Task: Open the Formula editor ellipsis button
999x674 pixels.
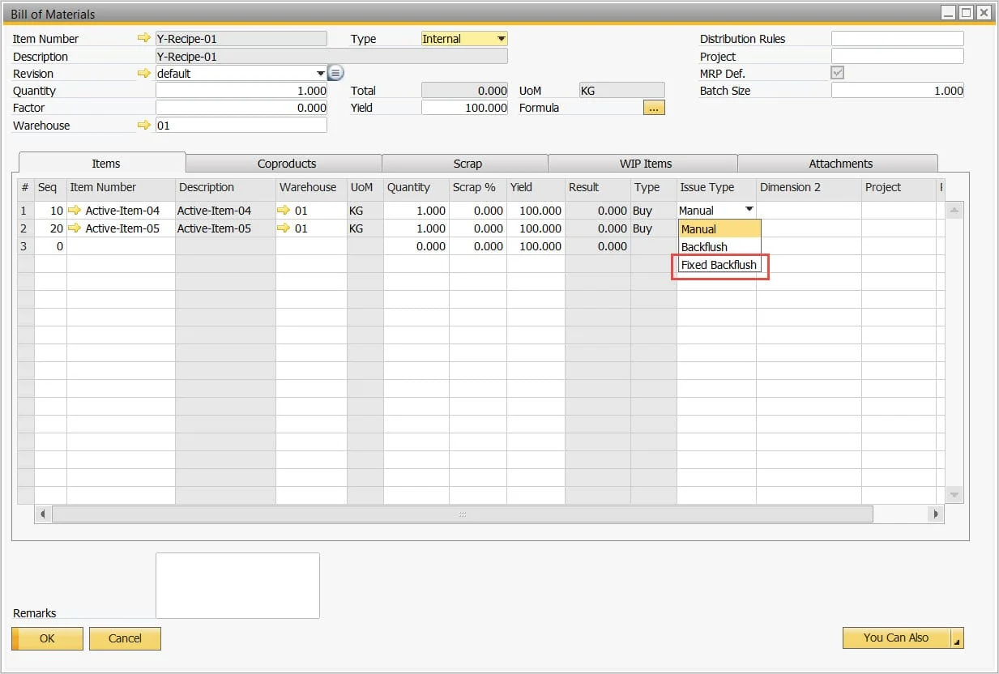Action: [654, 108]
